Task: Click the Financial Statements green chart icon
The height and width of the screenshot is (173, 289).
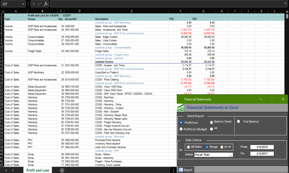Action: [181, 108]
